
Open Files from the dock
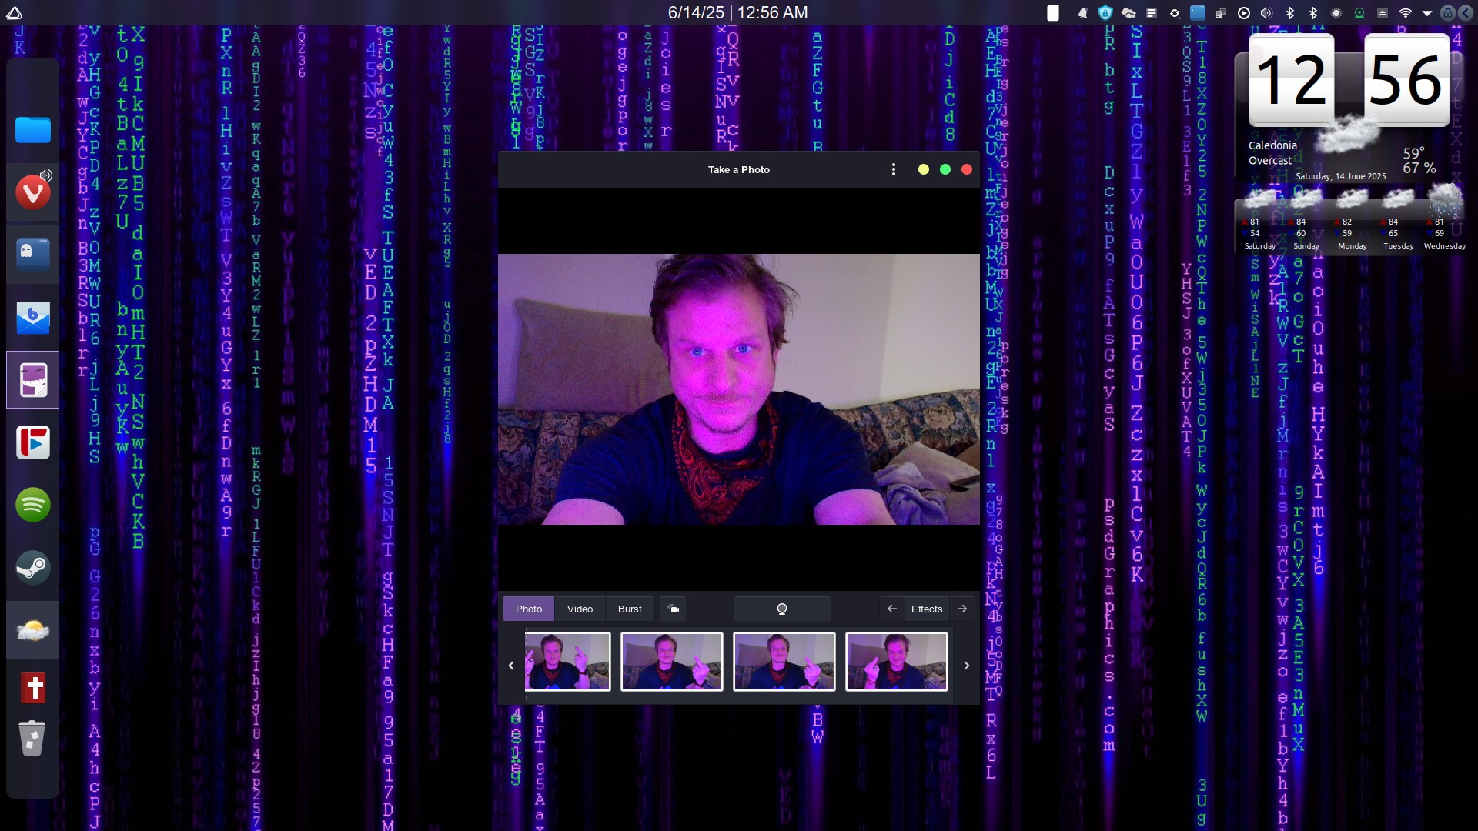(33, 130)
